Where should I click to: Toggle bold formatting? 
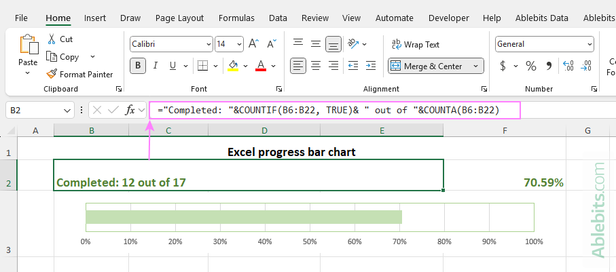(138, 66)
